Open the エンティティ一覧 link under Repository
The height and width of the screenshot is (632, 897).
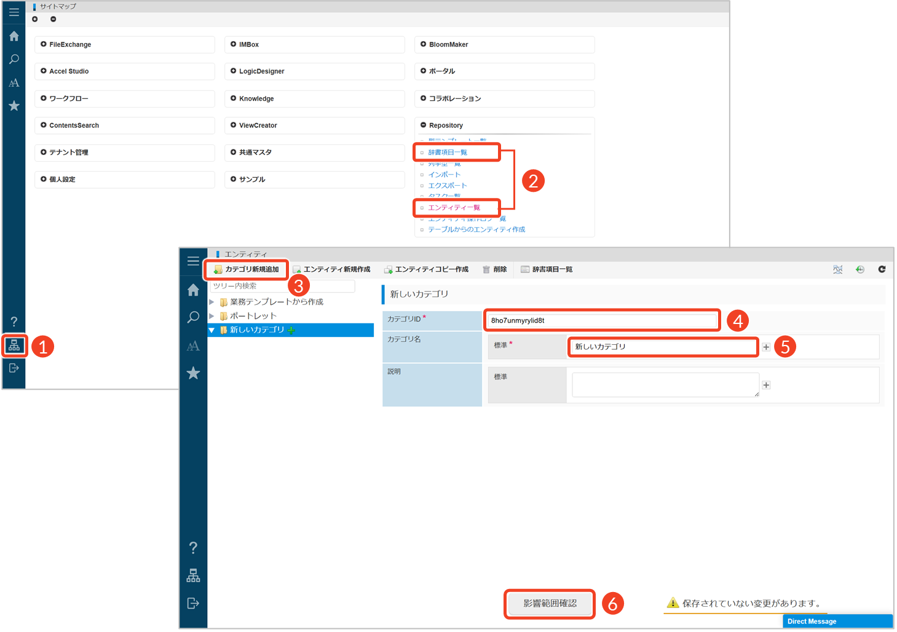pyautogui.click(x=454, y=208)
